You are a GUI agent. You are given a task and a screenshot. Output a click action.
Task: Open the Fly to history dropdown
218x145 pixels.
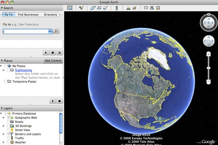point(50,32)
